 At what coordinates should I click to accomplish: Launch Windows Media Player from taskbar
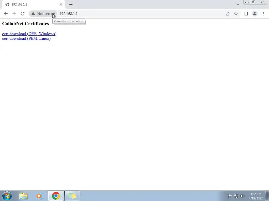(39, 196)
